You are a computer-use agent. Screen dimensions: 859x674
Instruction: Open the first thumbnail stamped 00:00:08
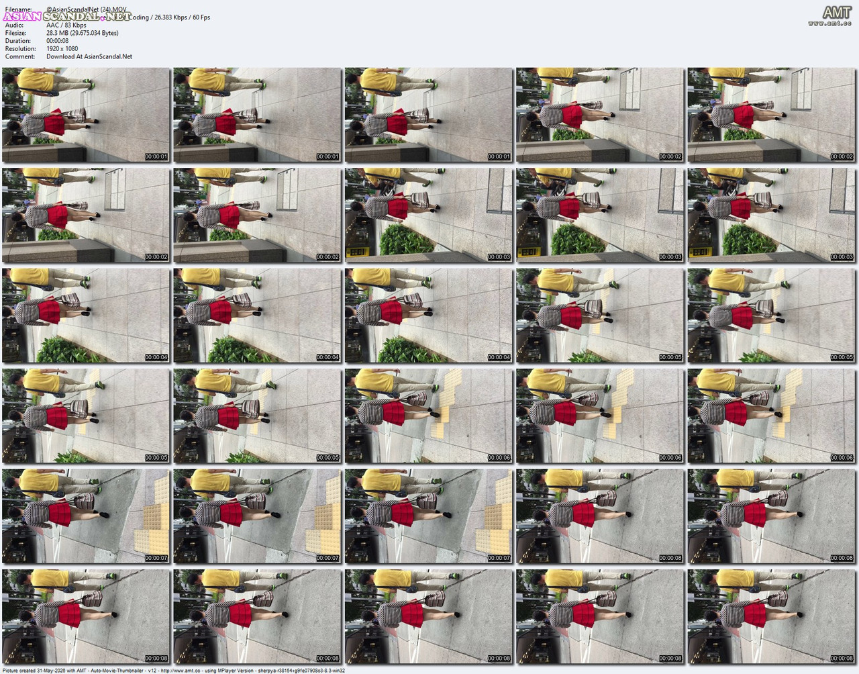(600, 516)
